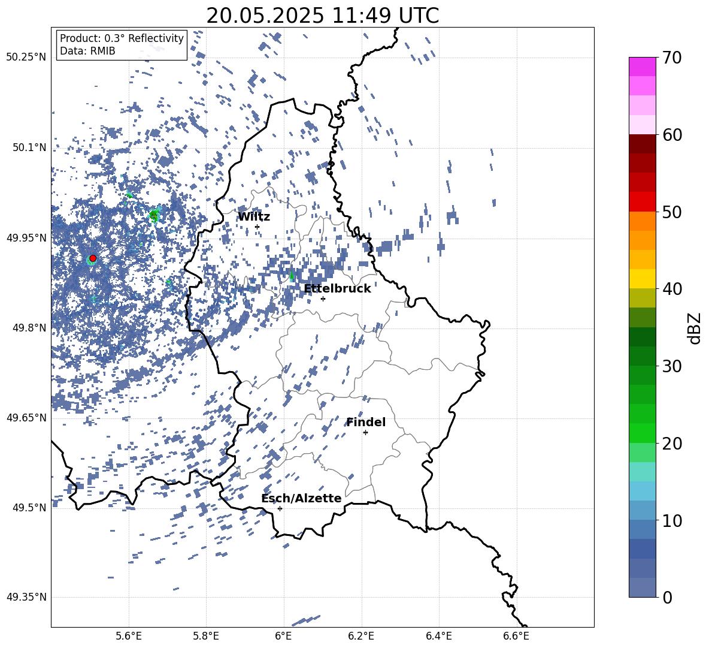This screenshot has height=648, width=709.
Task: Click the colorbar tick value 10
Action: click(x=672, y=520)
